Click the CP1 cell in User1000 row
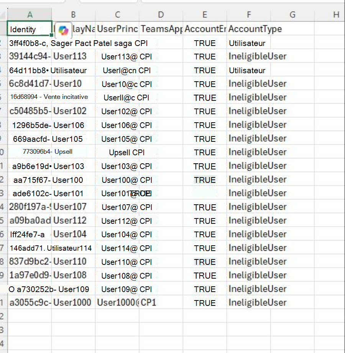Viewport: 345px width, 353px height. (x=161, y=302)
